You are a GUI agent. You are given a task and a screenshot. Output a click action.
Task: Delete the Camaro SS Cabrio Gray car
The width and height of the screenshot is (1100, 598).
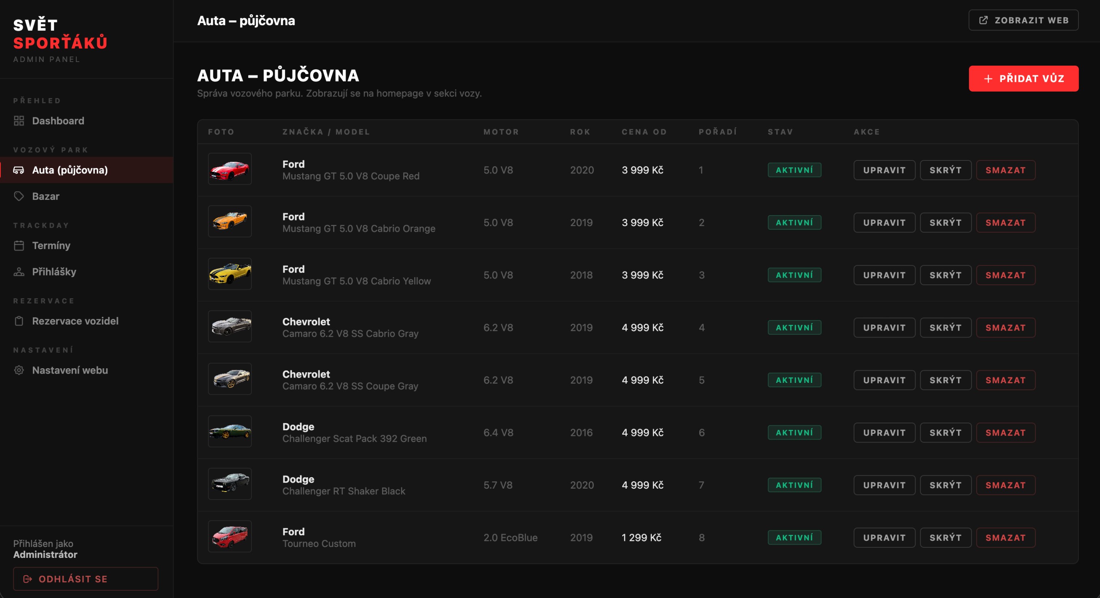click(x=1005, y=328)
